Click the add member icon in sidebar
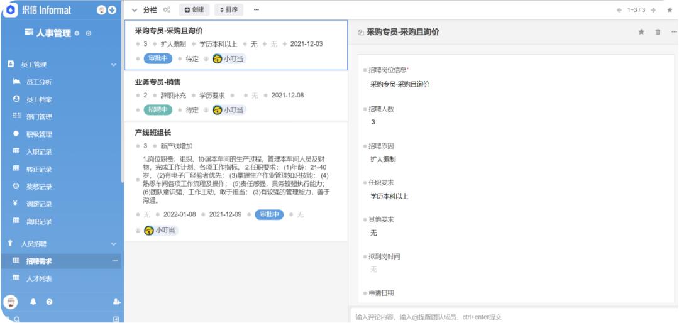679x323 pixels. tap(116, 302)
